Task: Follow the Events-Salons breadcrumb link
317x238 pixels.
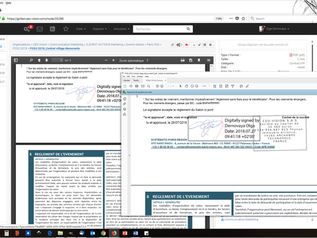Action: (x=135, y=44)
